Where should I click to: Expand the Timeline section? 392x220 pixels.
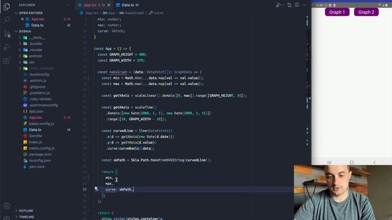coord(26,217)
